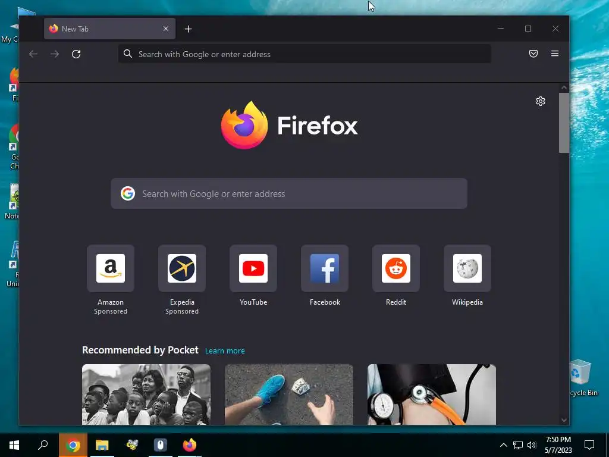Go back using the back arrow
Viewport: 609px width, 457px height.
33,54
